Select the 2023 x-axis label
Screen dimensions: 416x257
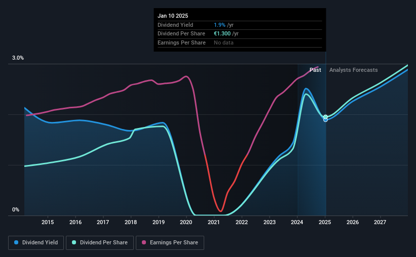pyautogui.click(x=270, y=222)
